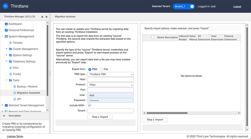The image size is (251, 139).
Task: Click the Trunks page icon
Action: point(11,74)
